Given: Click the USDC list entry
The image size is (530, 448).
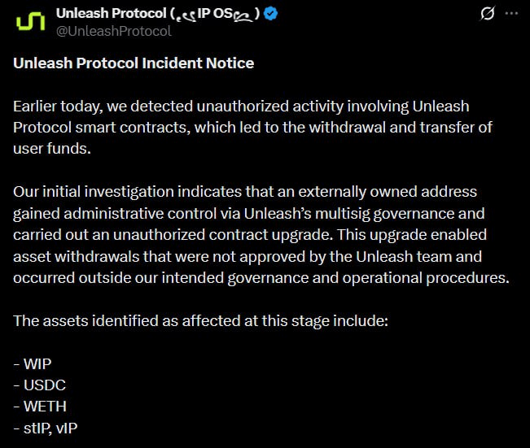Looking at the screenshot, I should tap(39, 383).
